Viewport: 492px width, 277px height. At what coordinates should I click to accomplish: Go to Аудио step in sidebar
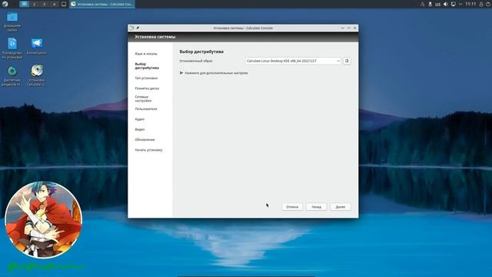click(x=140, y=119)
